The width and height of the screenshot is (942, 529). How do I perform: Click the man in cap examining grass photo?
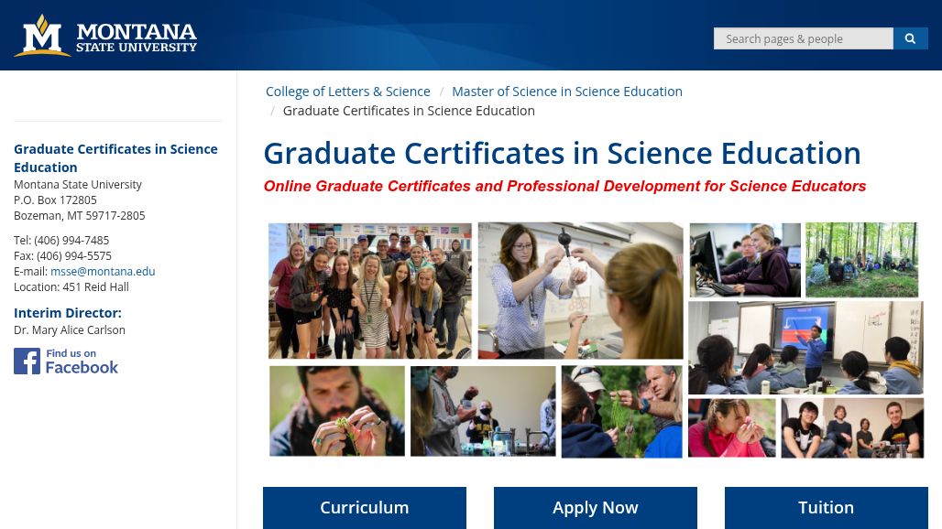[x=621, y=411]
